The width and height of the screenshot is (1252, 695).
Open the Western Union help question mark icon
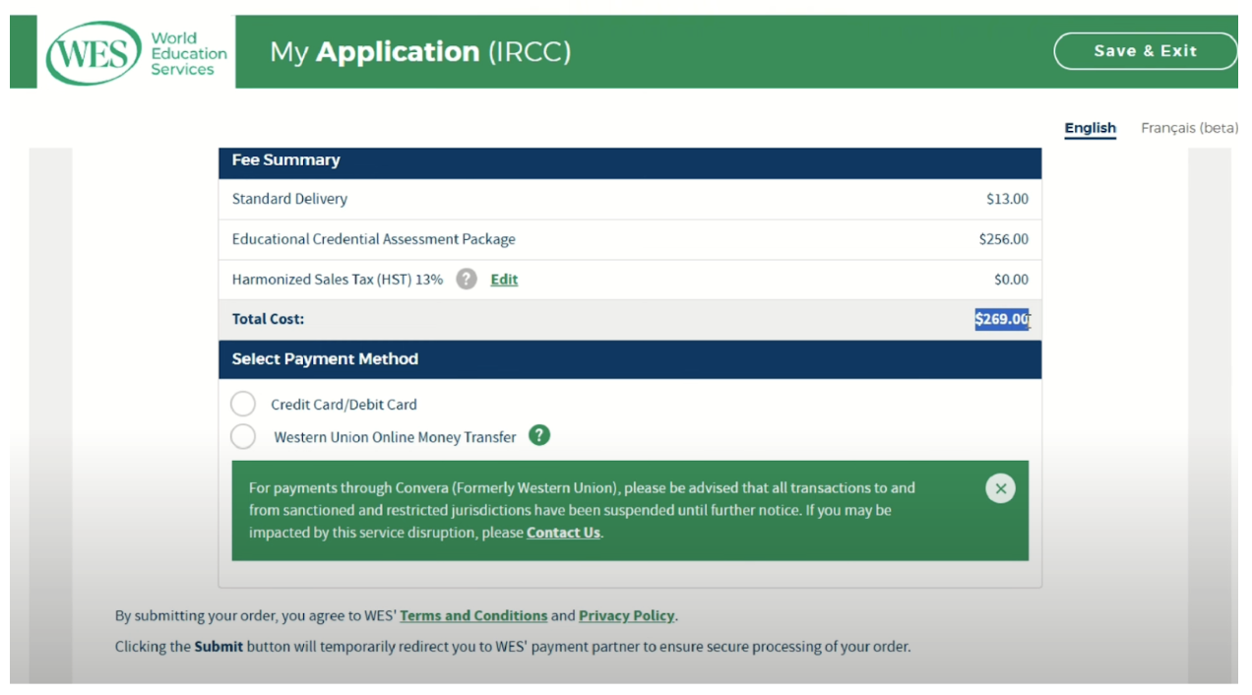tap(538, 435)
